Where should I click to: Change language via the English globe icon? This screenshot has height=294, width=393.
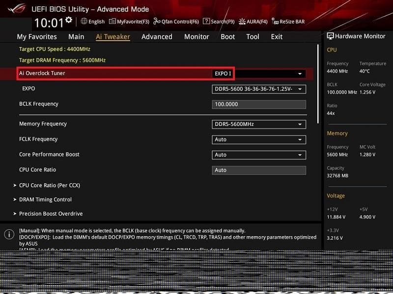pyautogui.click(x=84, y=21)
